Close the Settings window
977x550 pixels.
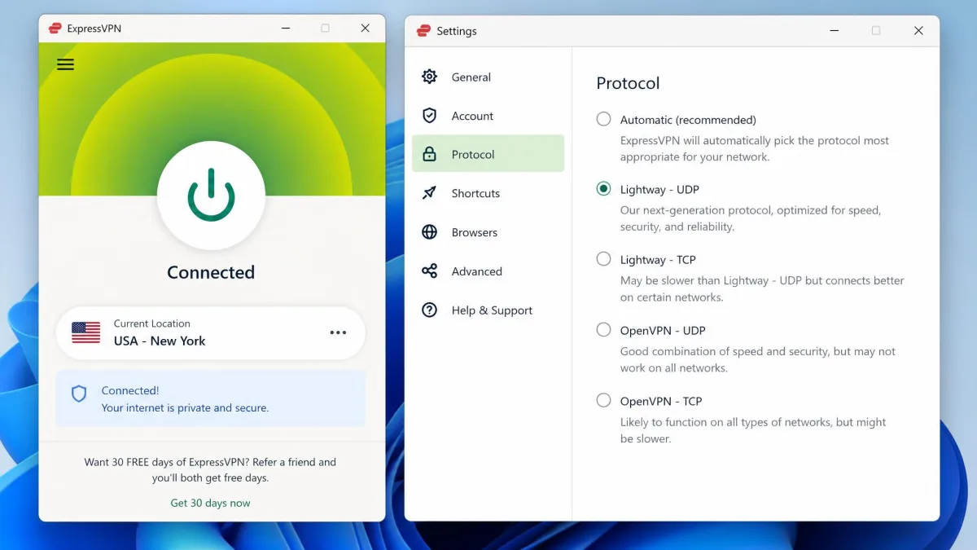(x=918, y=31)
